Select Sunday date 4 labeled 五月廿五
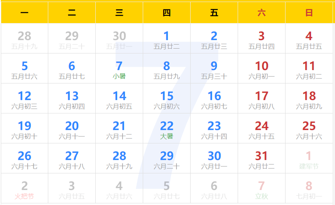335x205 pixels. click(309, 38)
